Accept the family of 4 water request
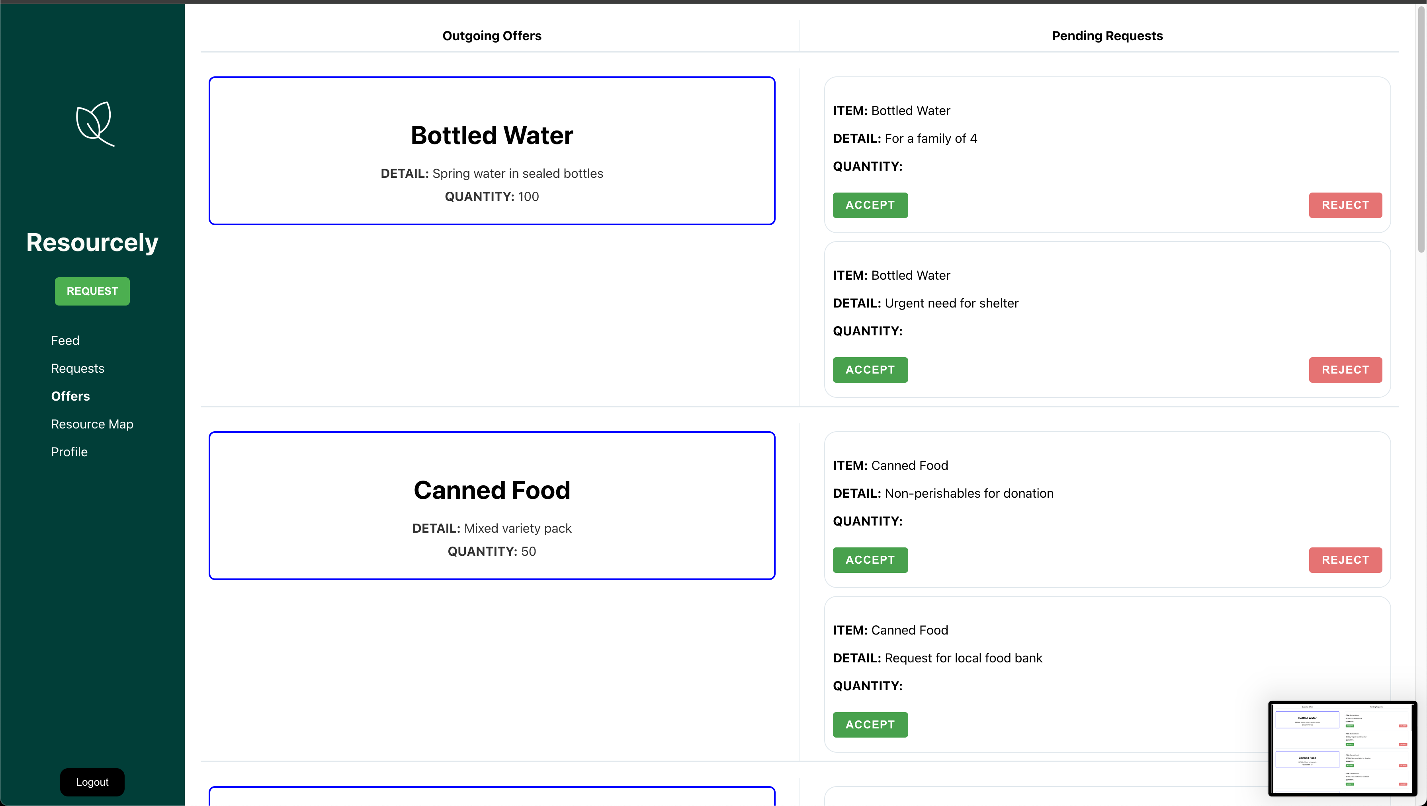 coord(870,205)
